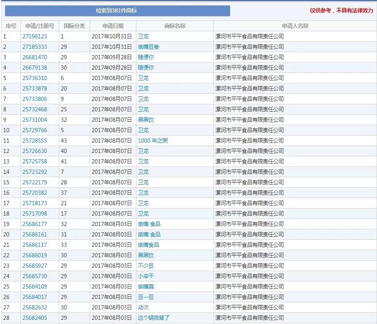377x324 pixels.
Task: Open trademark 不少豆 details
Action: coord(145,266)
